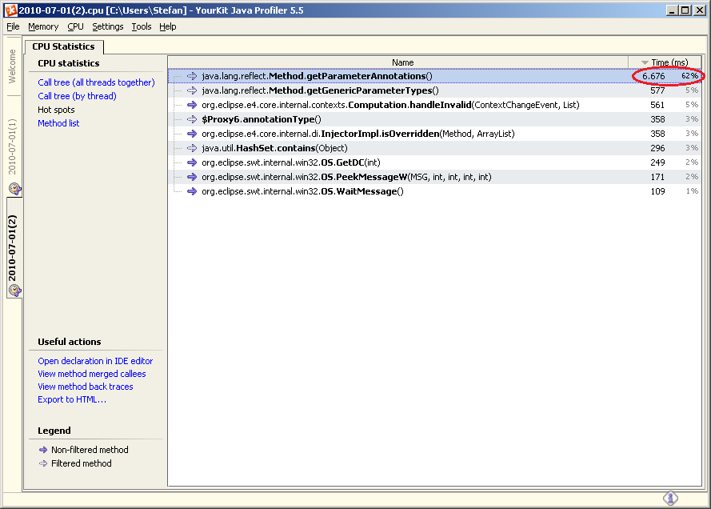Click arrow icon next to $Proxy6.annotationType

click(192, 119)
